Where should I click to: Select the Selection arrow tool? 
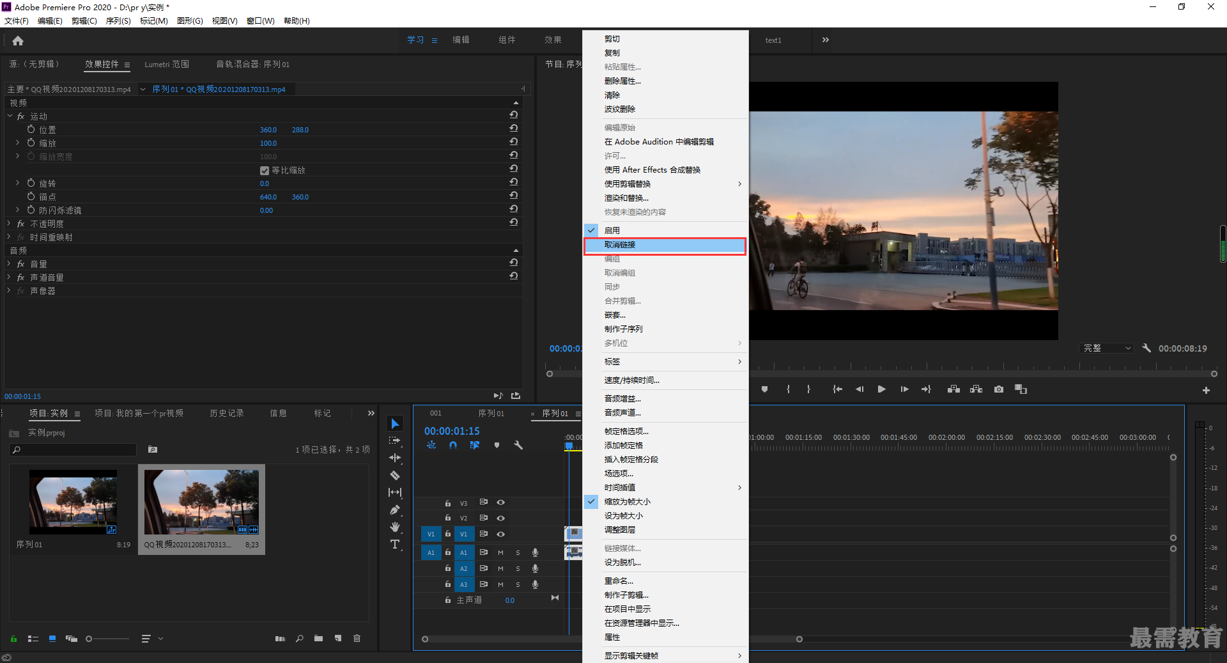(395, 424)
